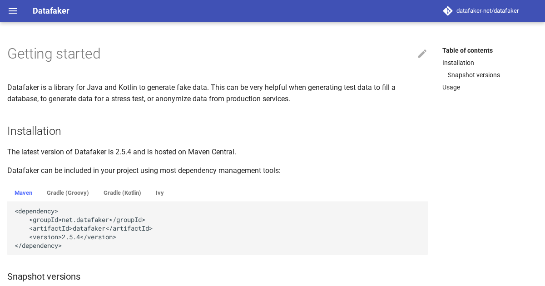The height and width of the screenshot is (286, 545).
Task: Switch to the Gradle (Kotlin) tab
Action: coord(122,193)
